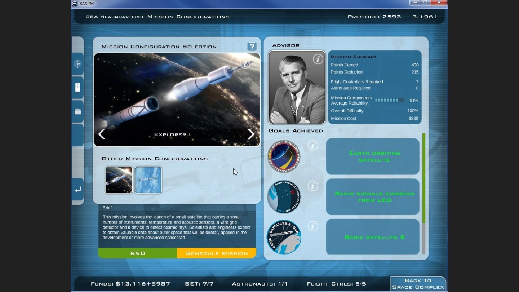Toggle the Earth Orbiting Satellite goal panel
The width and height of the screenshot is (519, 292).
[x=373, y=156]
